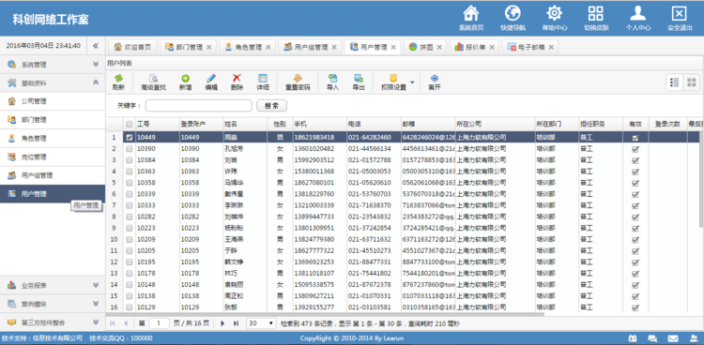Click the 关键字 search input field
Screen dimensions: 704x345
(198, 106)
